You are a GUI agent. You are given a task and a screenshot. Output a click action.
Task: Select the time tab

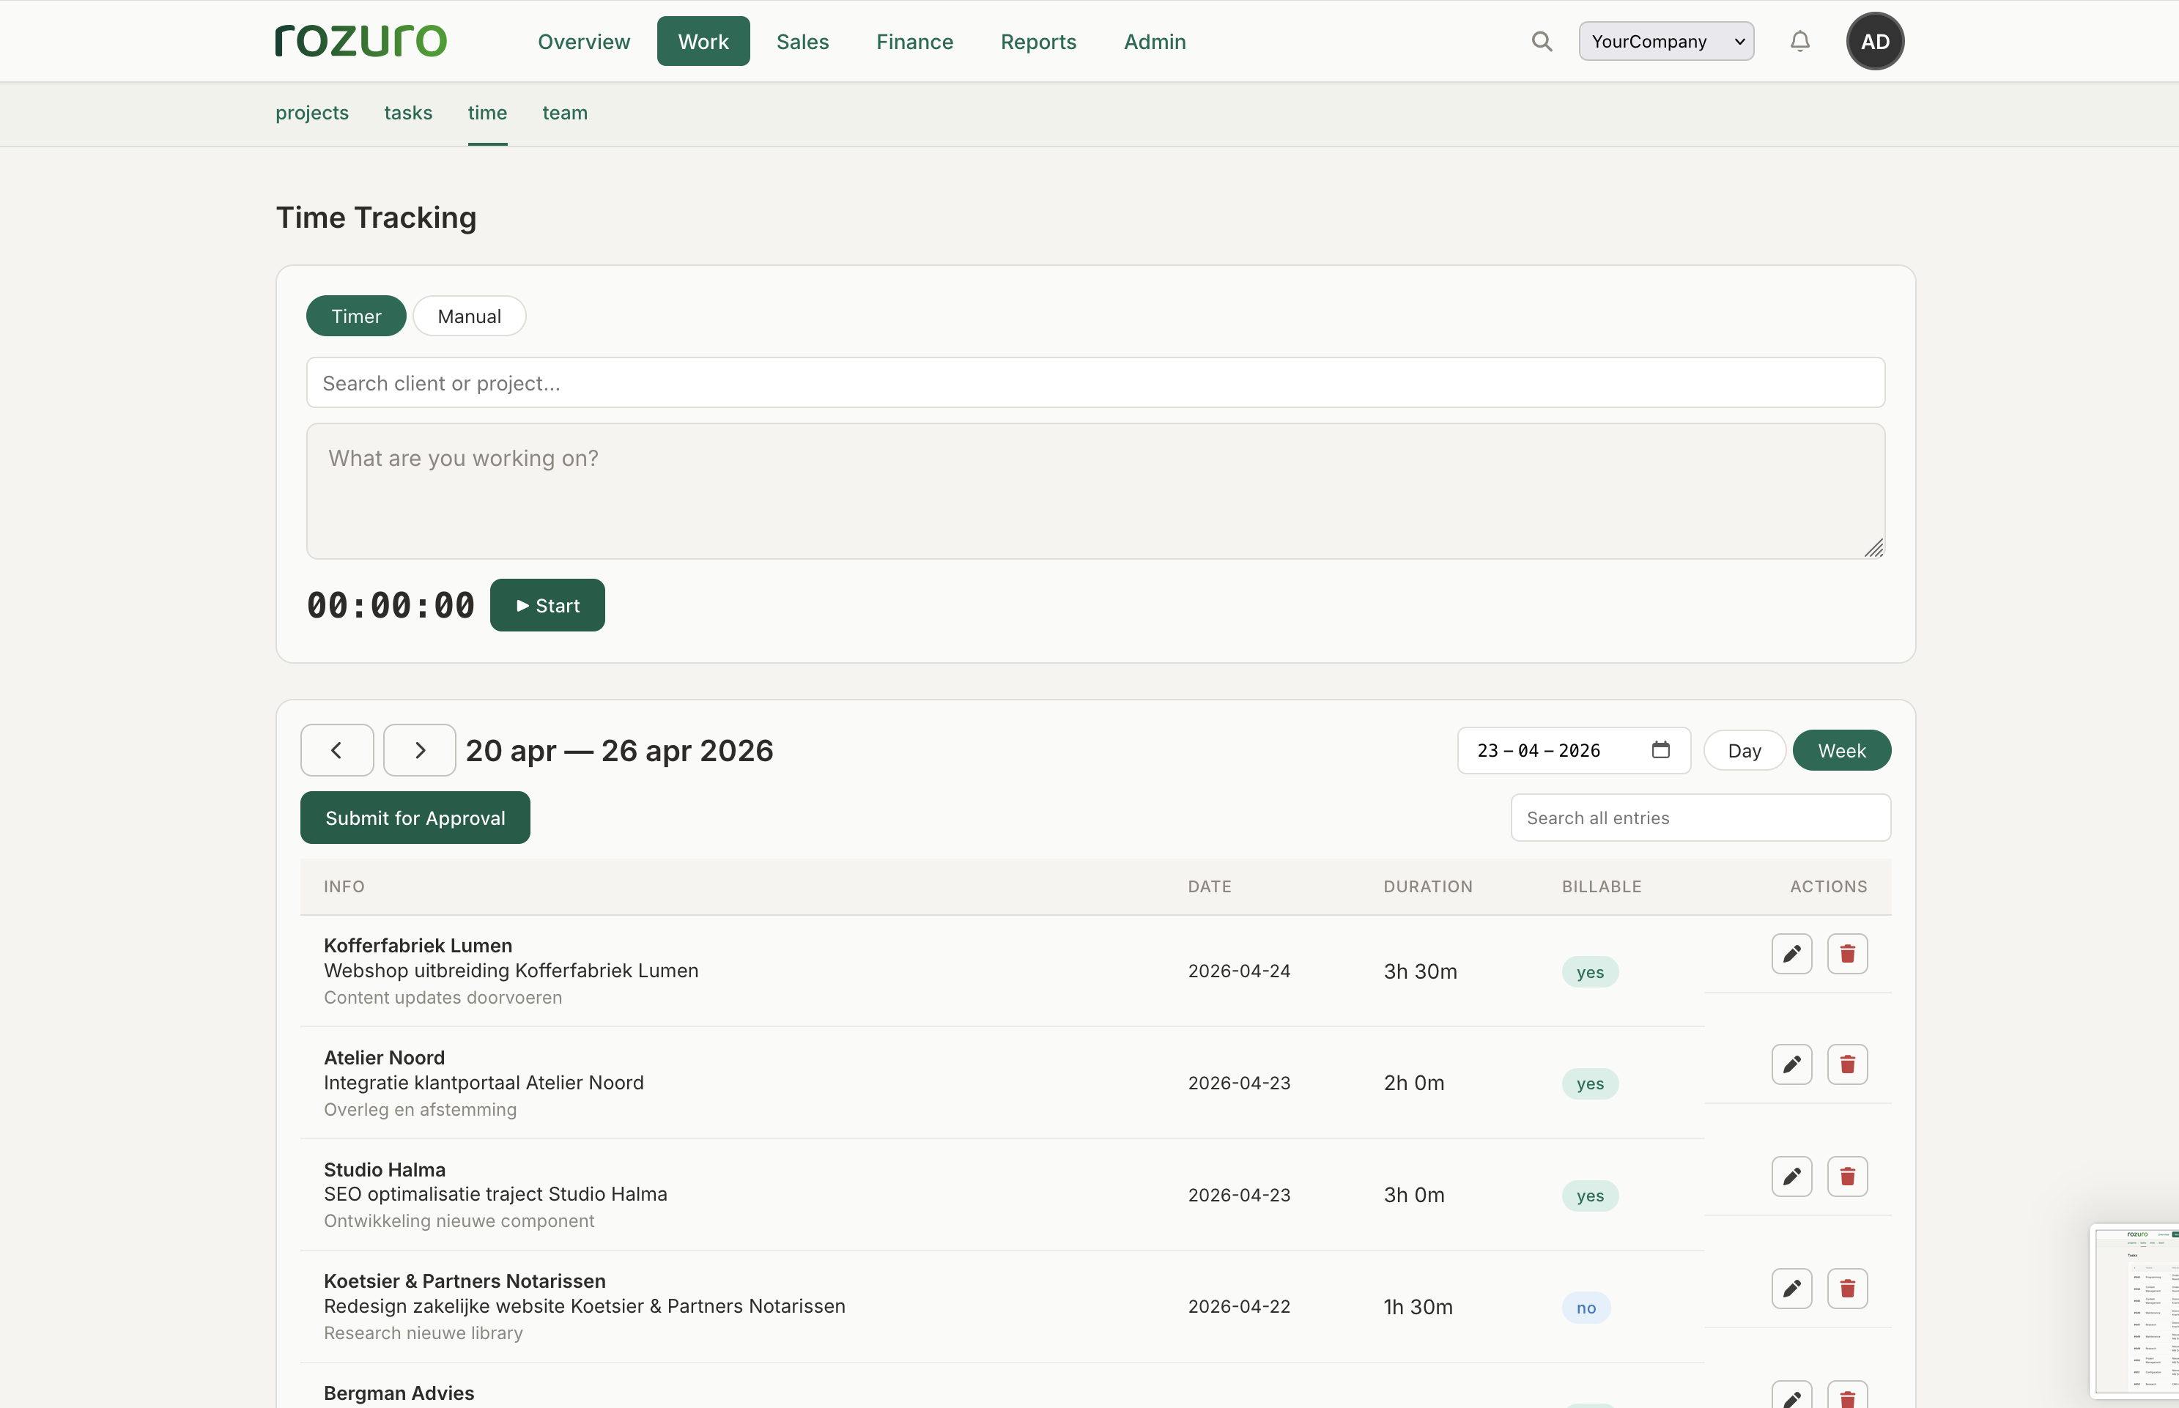pos(487,113)
